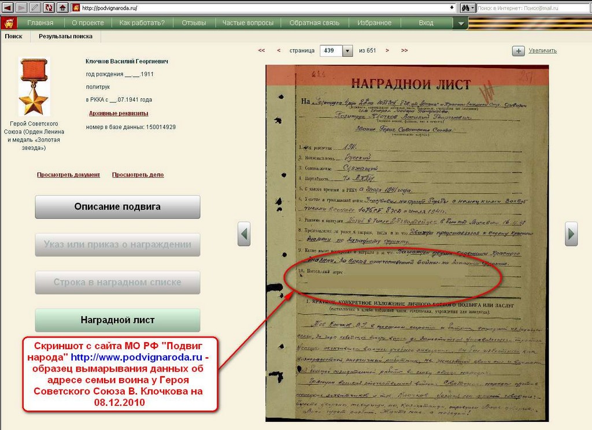Jump to the last page with >>
Screen dimensions: 592x430
(404, 50)
